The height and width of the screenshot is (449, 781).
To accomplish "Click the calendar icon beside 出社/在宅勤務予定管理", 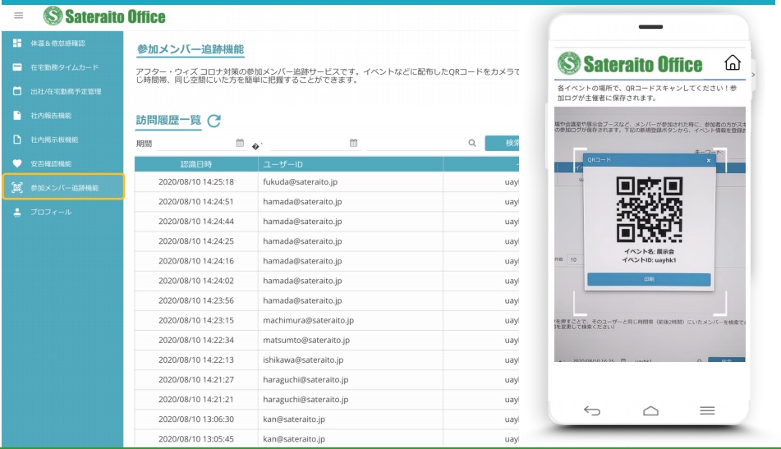I will pos(17,91).
